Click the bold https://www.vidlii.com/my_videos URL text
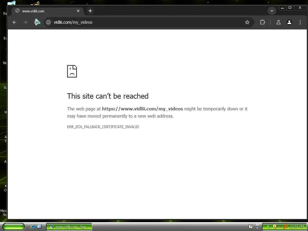The height and width of the screenshot is (231, 308). 142,109
